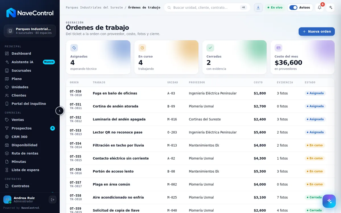Open the Ventas section
Image resolution: width=341 pixels, height=213 pixels.
click(x=30, y=120)
